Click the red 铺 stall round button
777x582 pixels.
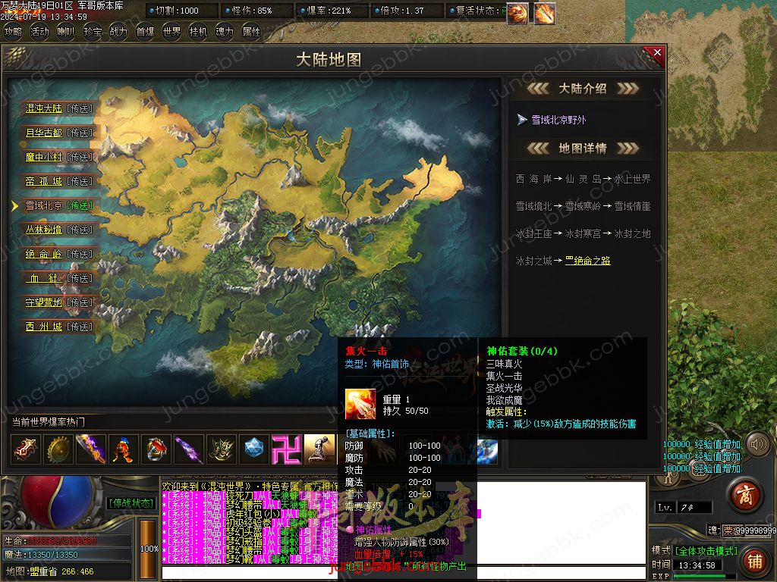755,562
